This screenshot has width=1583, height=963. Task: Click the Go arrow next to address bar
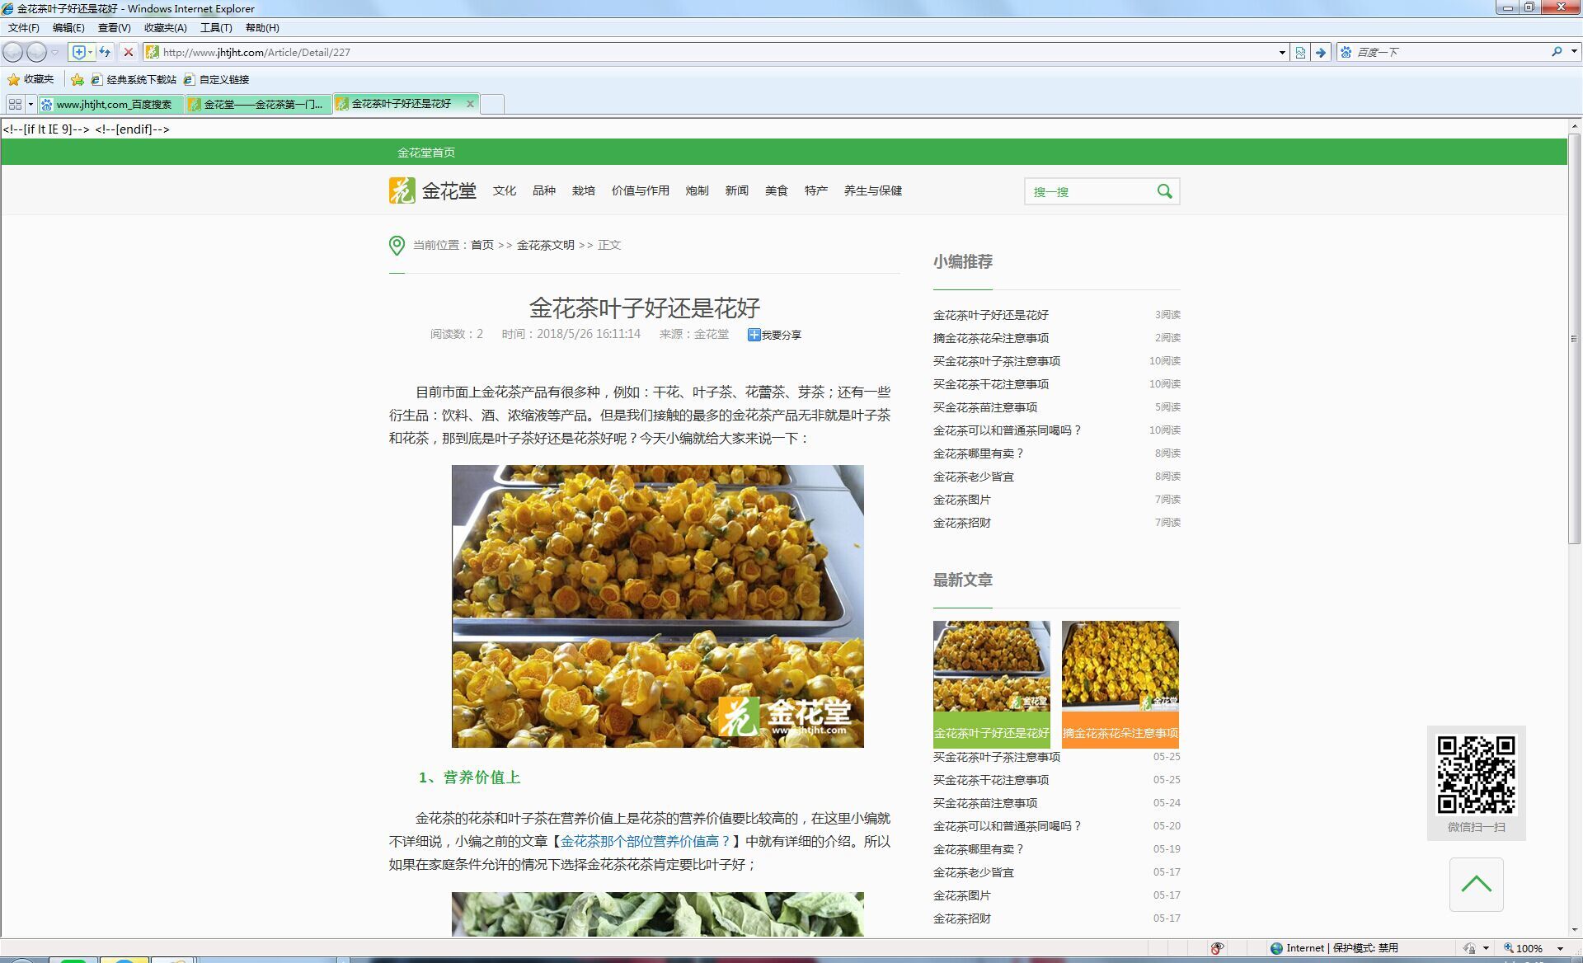point(1321,52)
